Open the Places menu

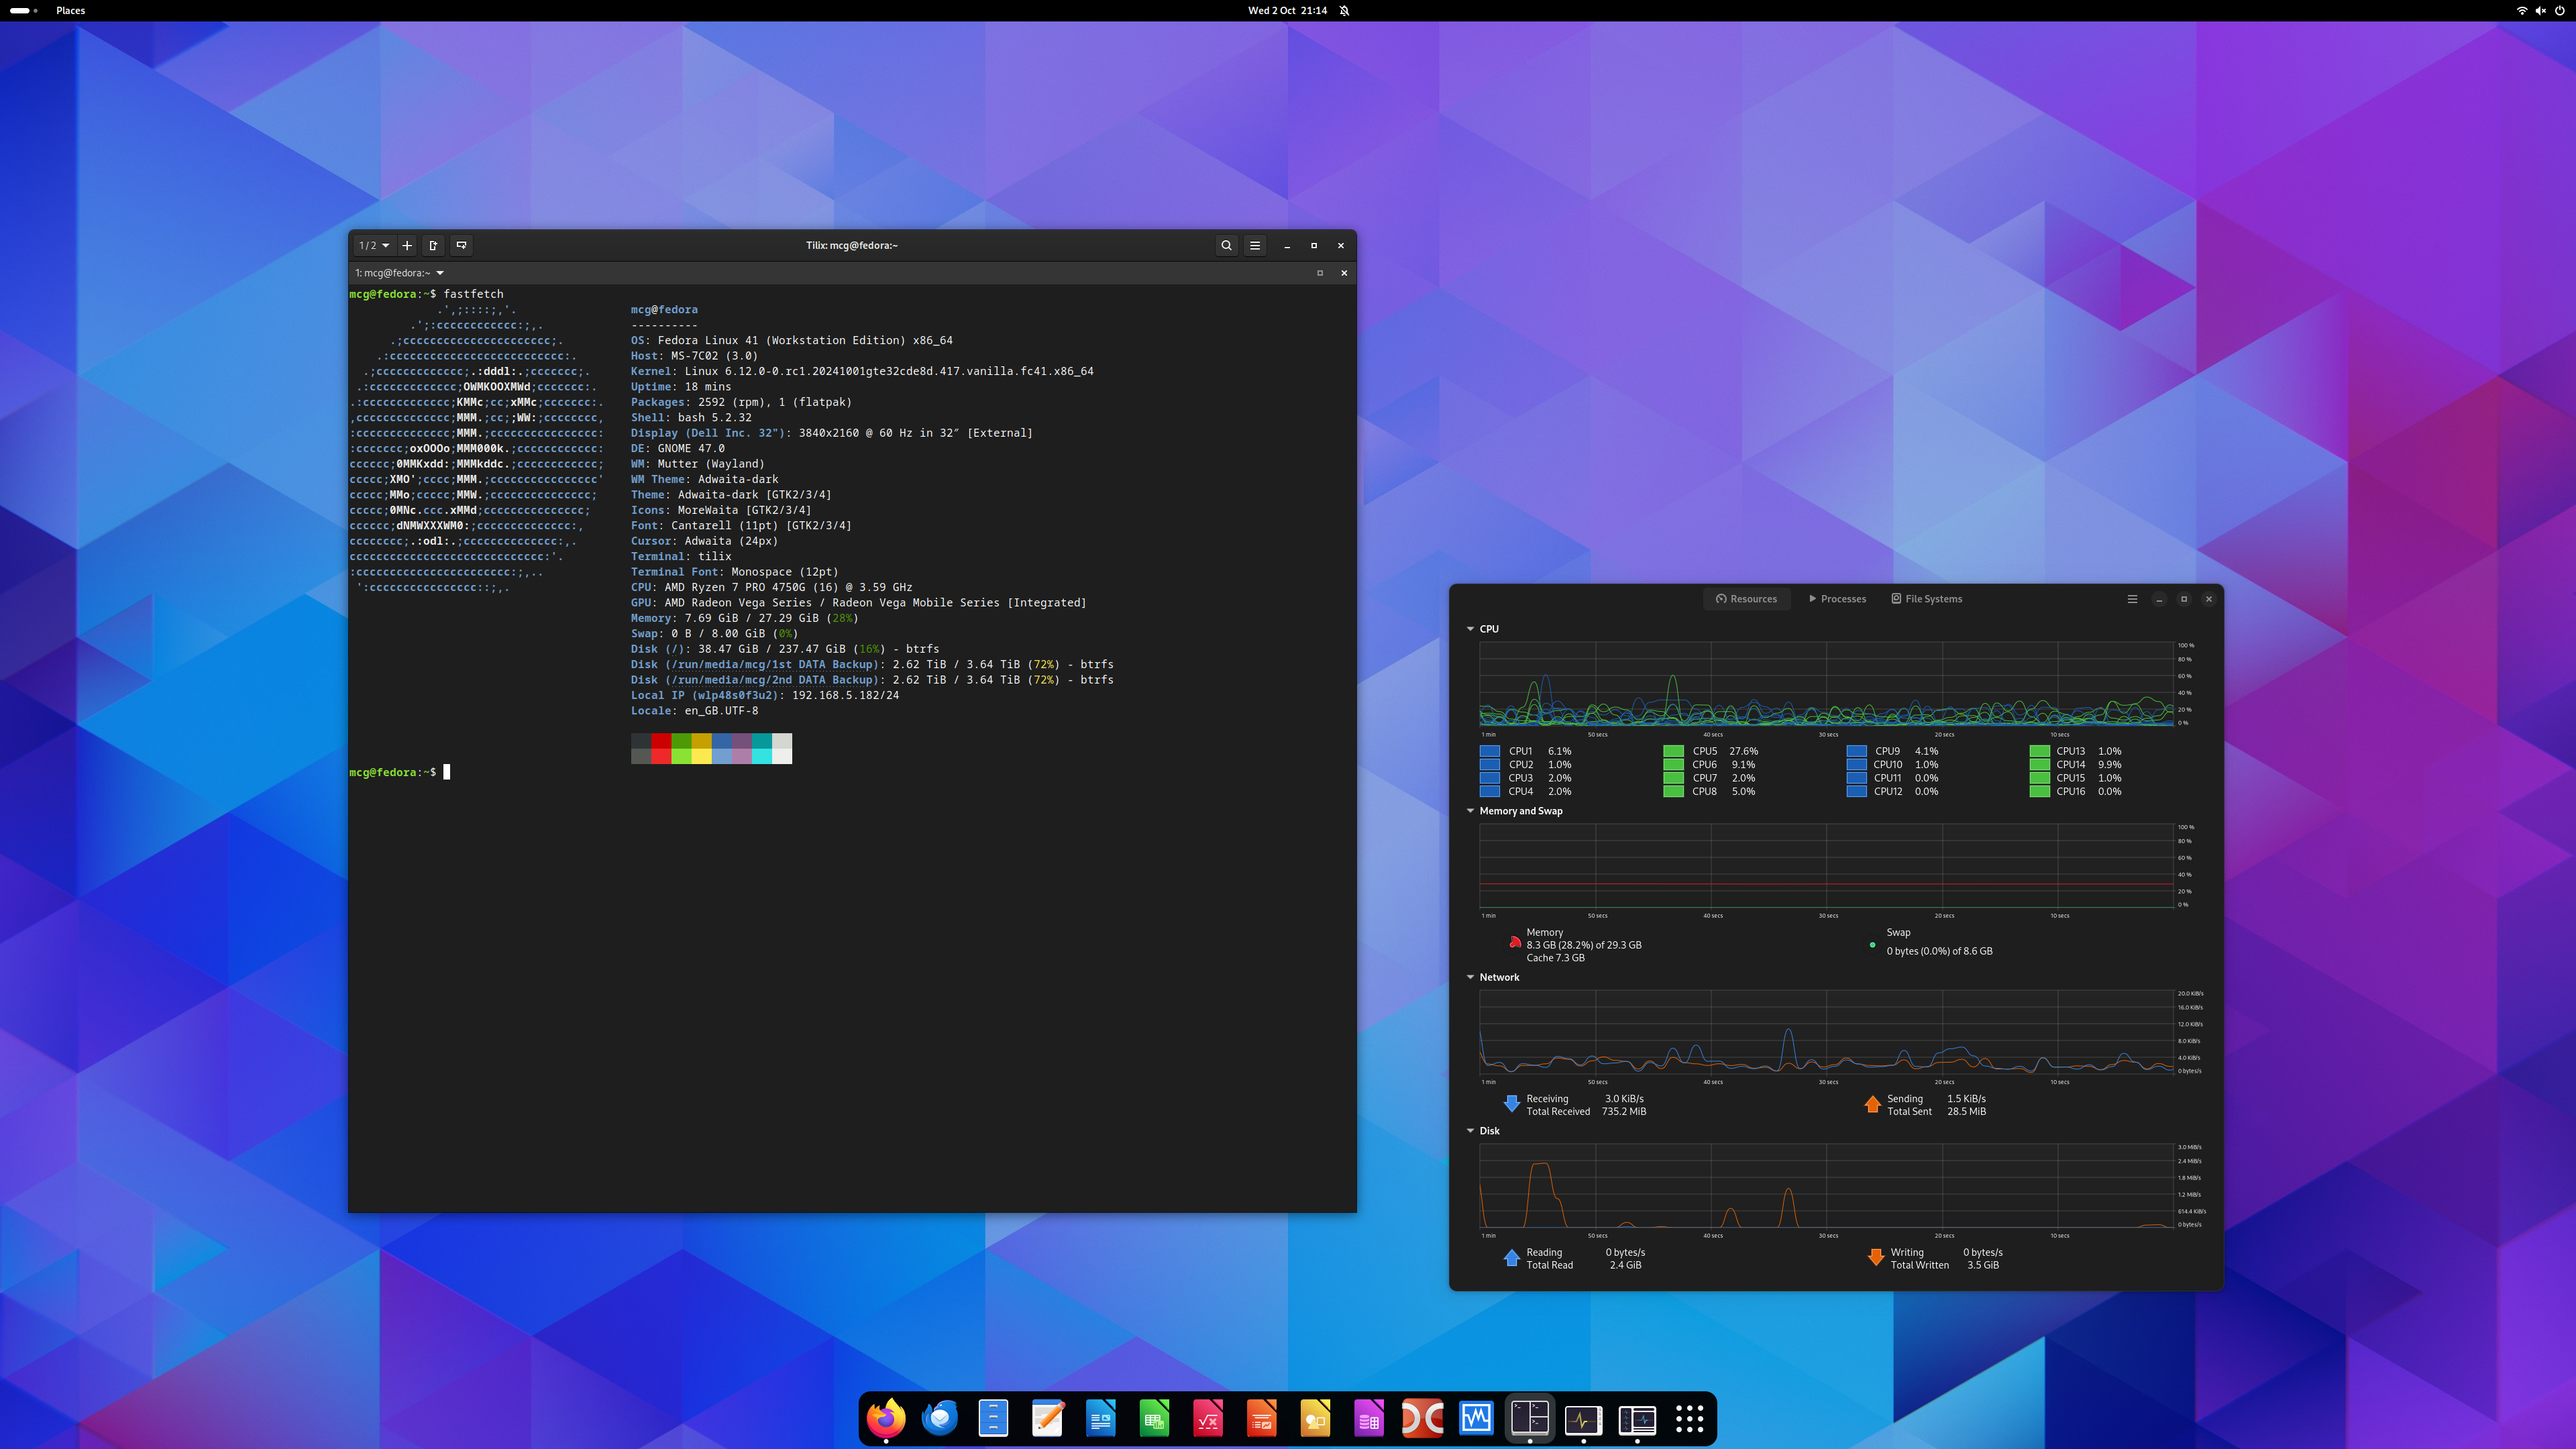[70, 10]
